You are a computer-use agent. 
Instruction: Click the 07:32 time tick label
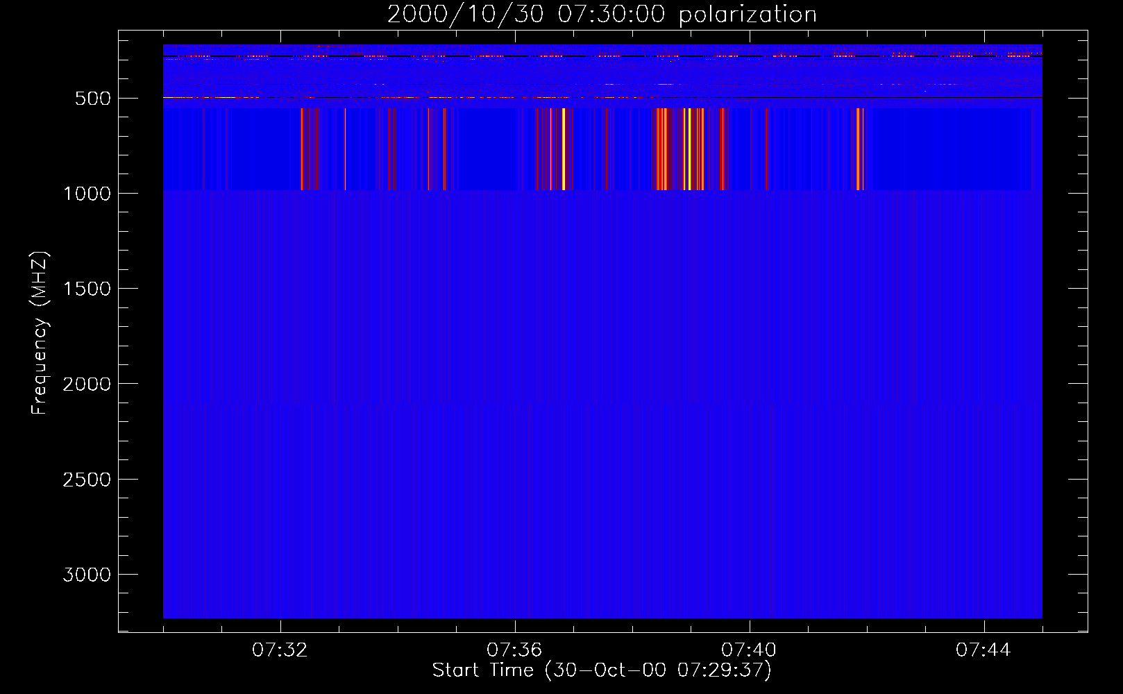point(280,650)
